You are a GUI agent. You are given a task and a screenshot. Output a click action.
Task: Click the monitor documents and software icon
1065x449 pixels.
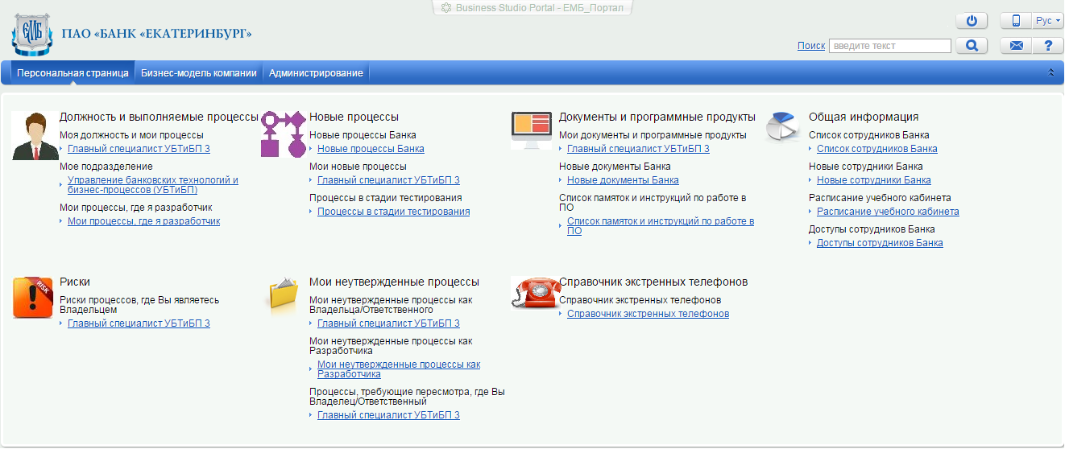coord(532,130)
